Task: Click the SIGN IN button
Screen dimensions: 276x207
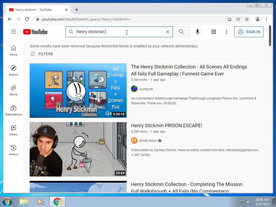Action: pyautogui.click(x=249, y=32)
